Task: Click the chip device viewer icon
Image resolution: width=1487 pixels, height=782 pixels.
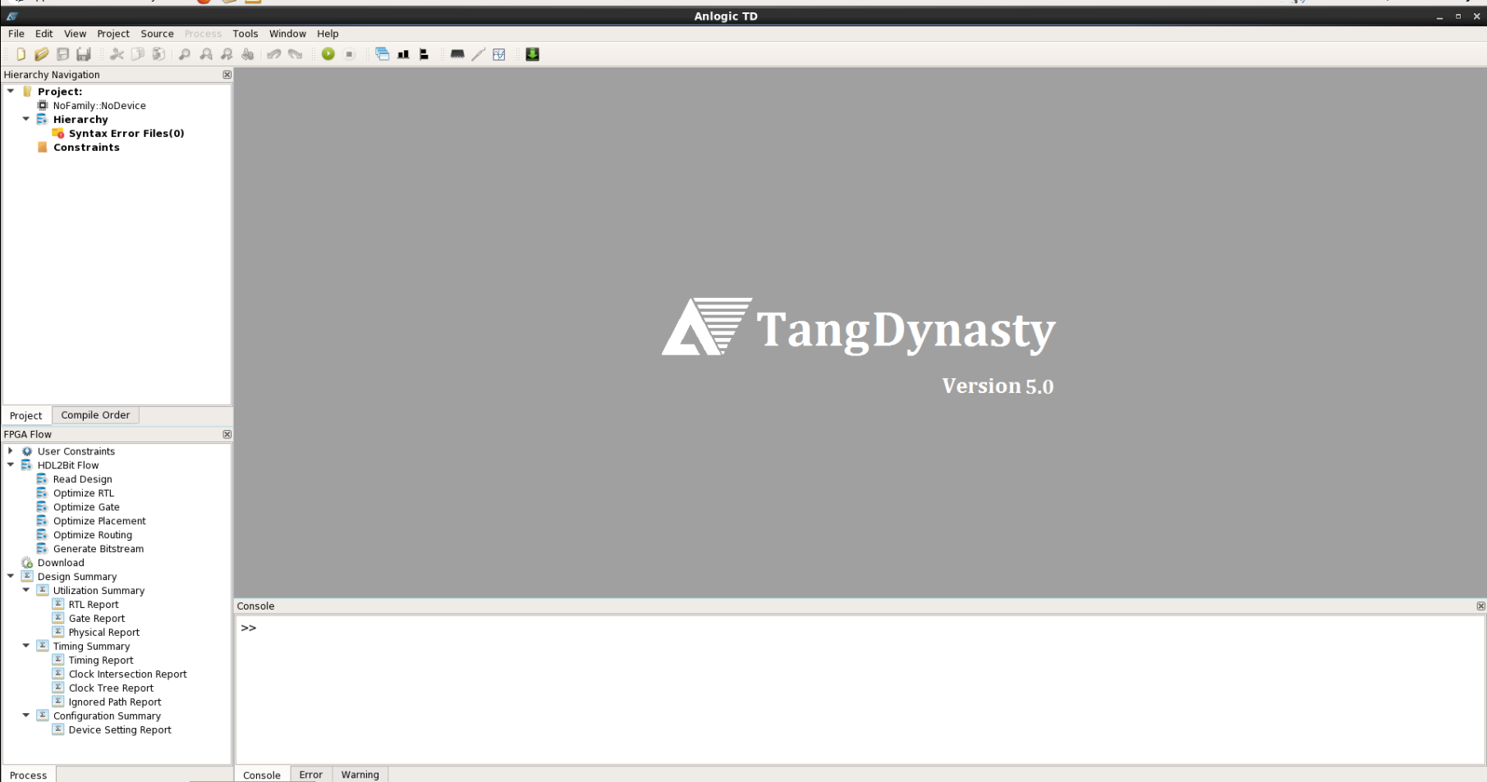Action: click(457, 54)
